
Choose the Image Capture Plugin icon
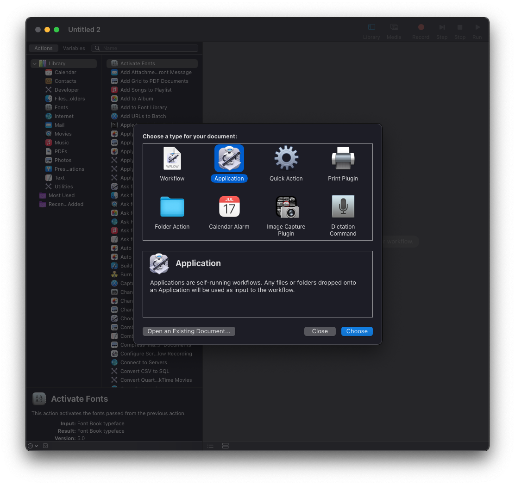click(x=286, y=207)
